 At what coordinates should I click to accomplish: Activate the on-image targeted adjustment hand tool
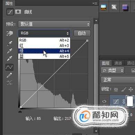tap(9, 33)
